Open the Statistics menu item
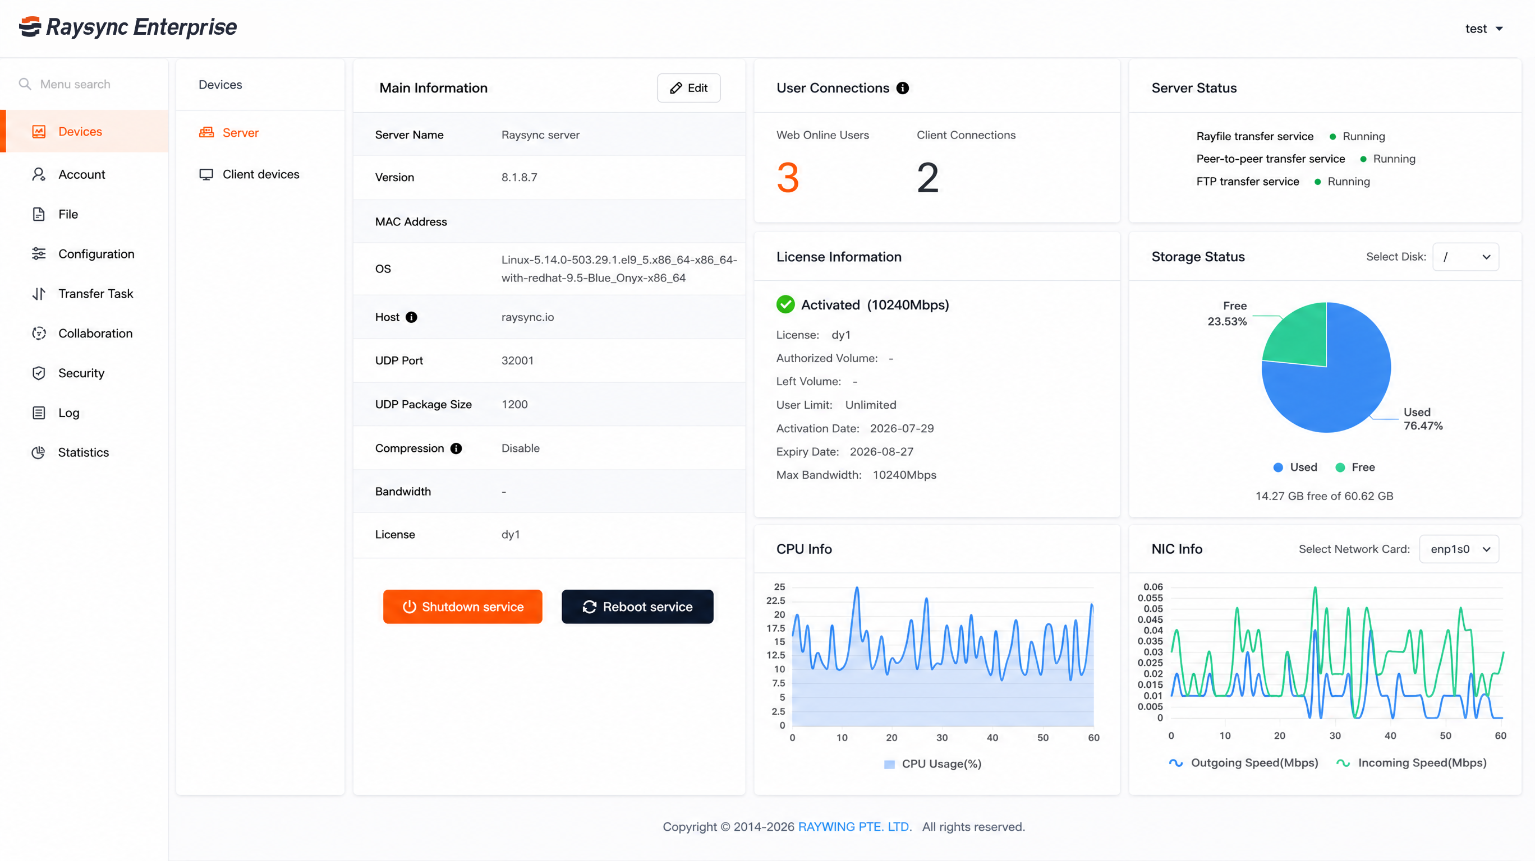The height and width of the screenshot is (861, 1535). tap(84, 452)
